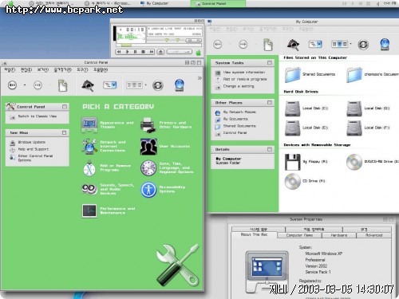Click Search icon in Control Panel toolbar
Viewport: 399px width, 299px height.
(x=88, y=85)
